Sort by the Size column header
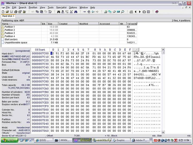 coord(53,24)
